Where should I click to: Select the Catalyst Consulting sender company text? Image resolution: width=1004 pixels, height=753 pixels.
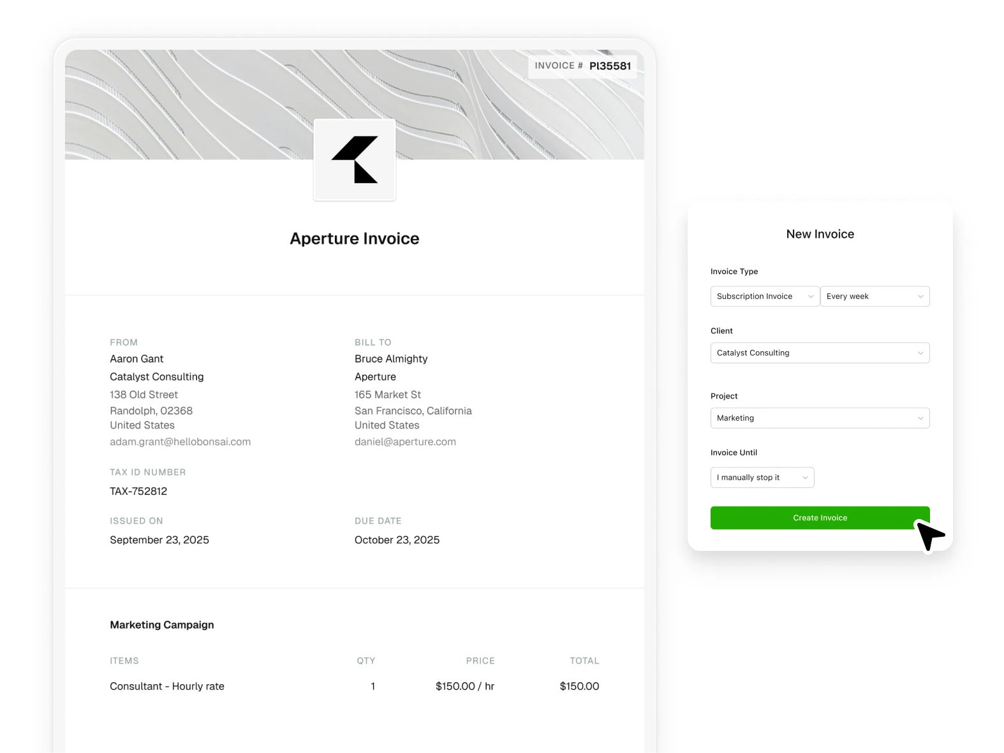(157, 377)
